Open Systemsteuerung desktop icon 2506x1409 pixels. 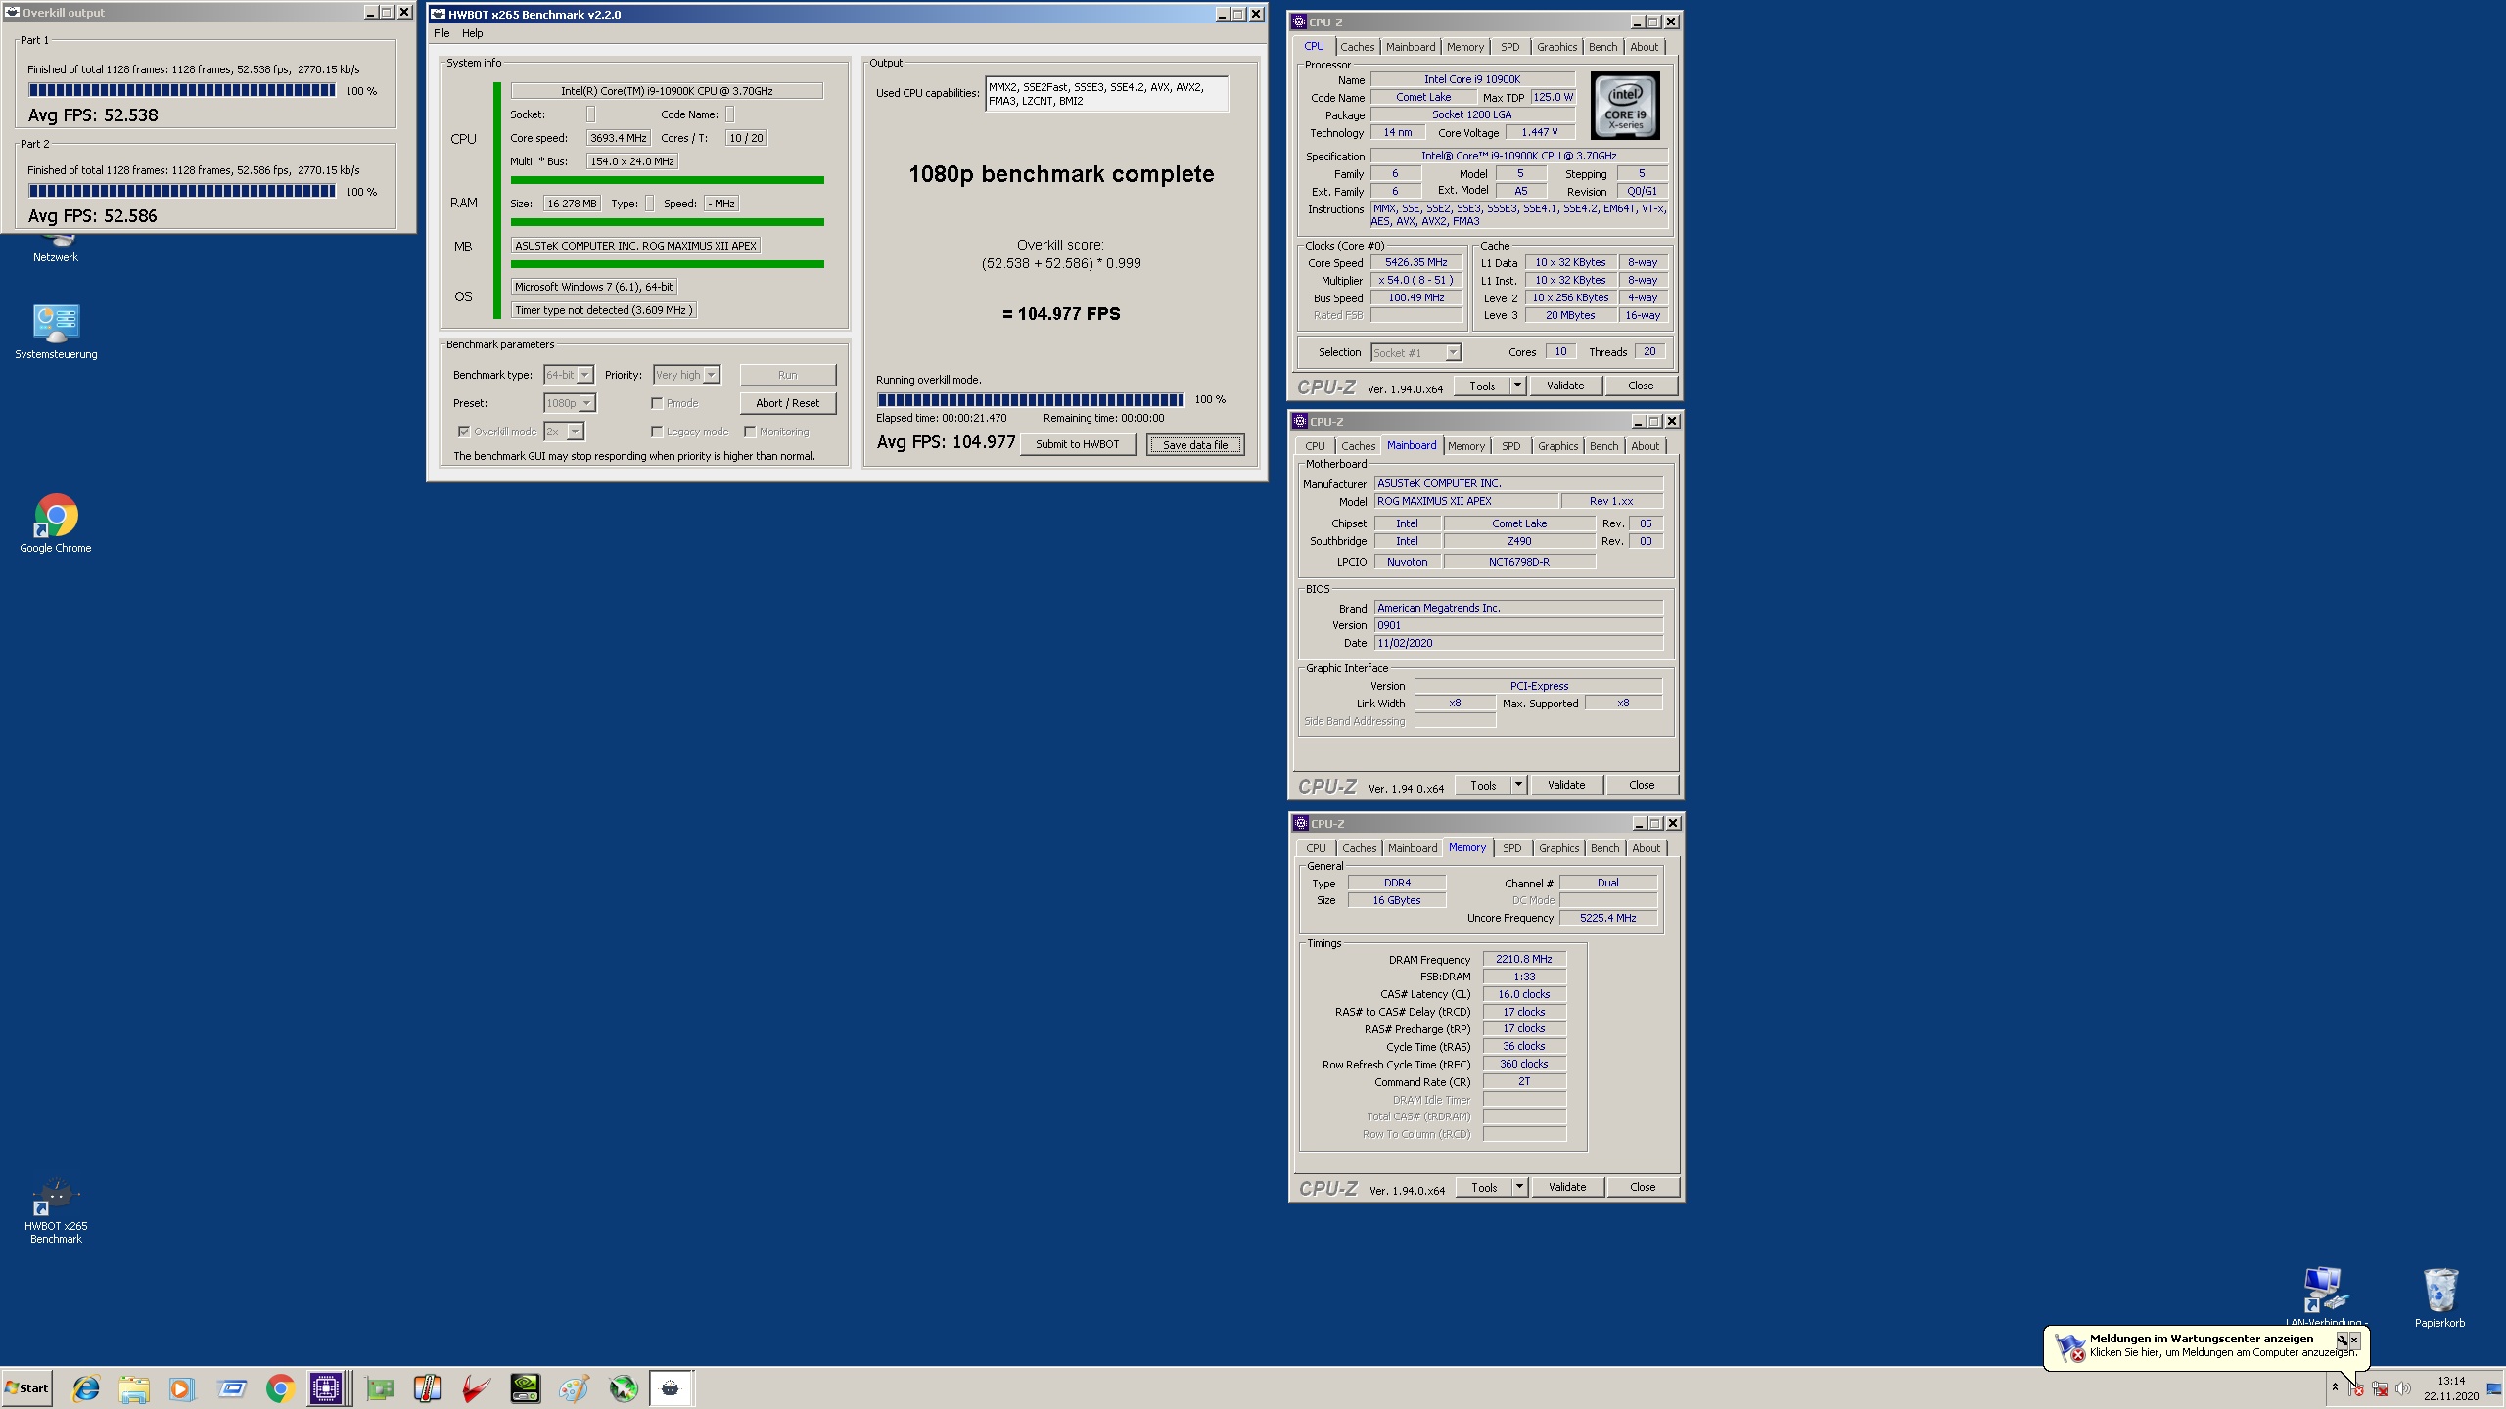click(x=56, y=333)
